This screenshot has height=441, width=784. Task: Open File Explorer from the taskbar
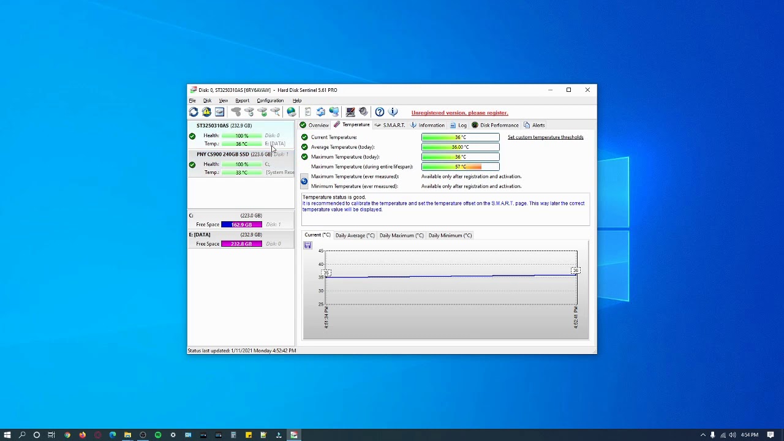pyautogui.click(x=127, y=435)
